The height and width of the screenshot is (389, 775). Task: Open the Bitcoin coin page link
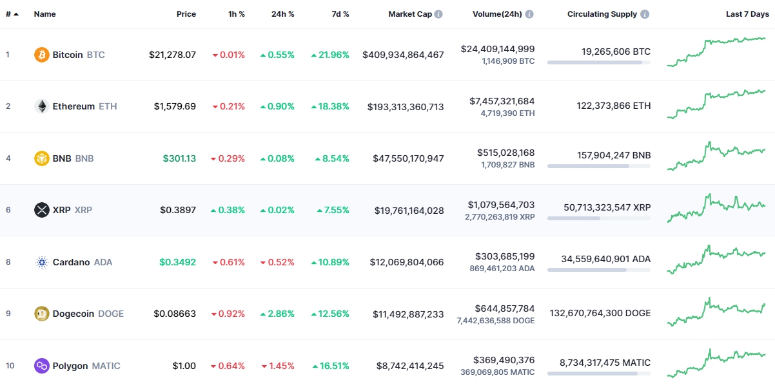tap(79, 55)
